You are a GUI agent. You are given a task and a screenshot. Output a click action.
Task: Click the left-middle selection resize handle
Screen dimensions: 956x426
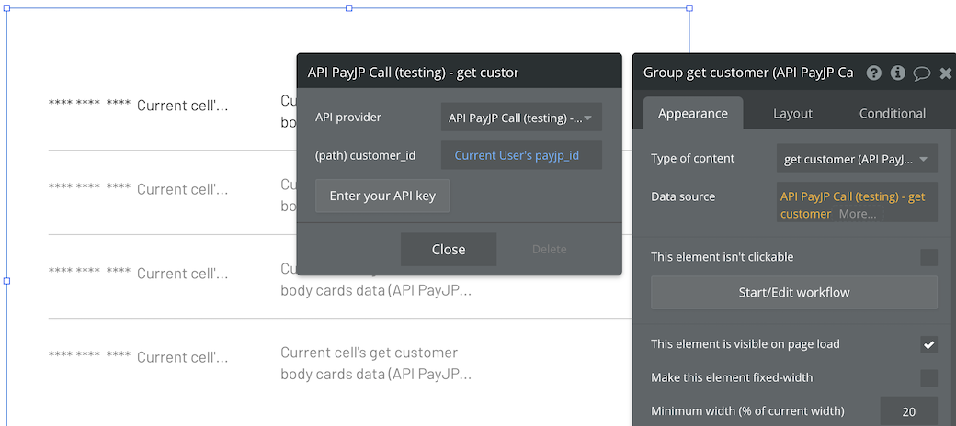[6, 281]
